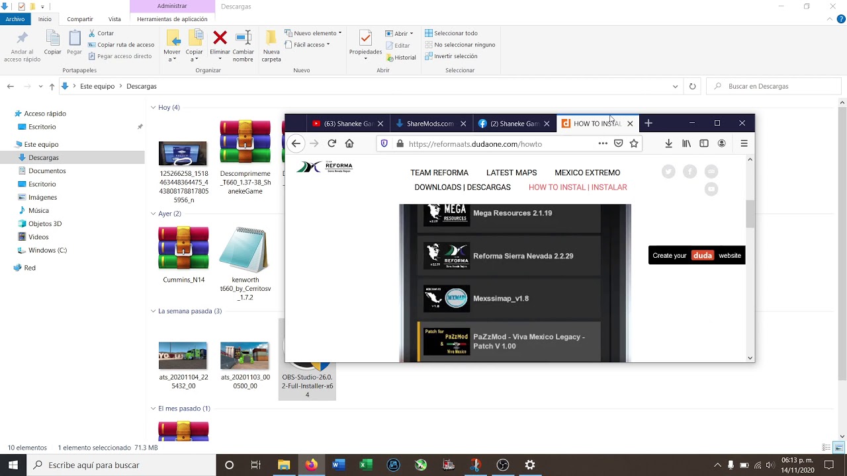Screen dimensions: 847x476
Task: Switch to the Vista ribbon tab
Action: tap(114, 19)
